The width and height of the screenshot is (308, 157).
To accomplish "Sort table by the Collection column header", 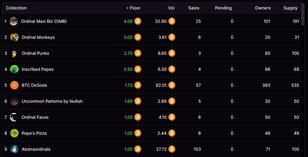I will [16, 8].
